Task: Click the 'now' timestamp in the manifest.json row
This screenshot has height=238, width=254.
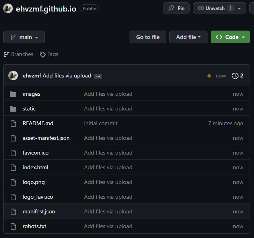Action: click(238, 212)
